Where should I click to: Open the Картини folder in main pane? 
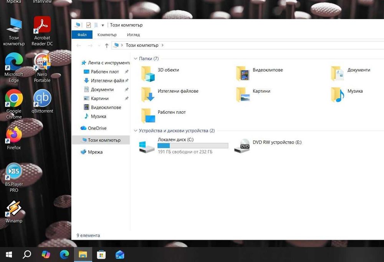pos(253,95)
